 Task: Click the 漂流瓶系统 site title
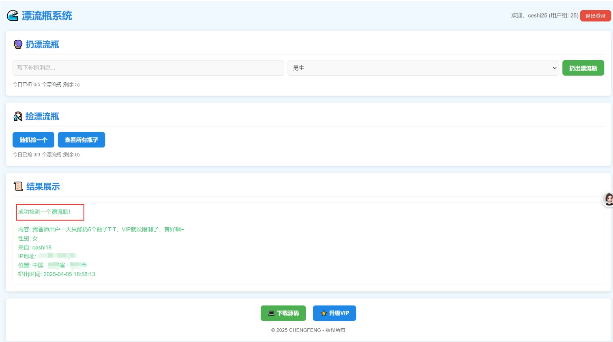tap(47, 16)
